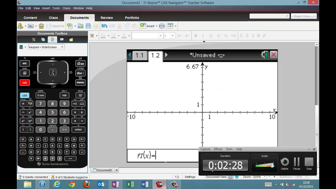Select page tab 1.1
Viewport: 336px width, 189px height.
139,55
